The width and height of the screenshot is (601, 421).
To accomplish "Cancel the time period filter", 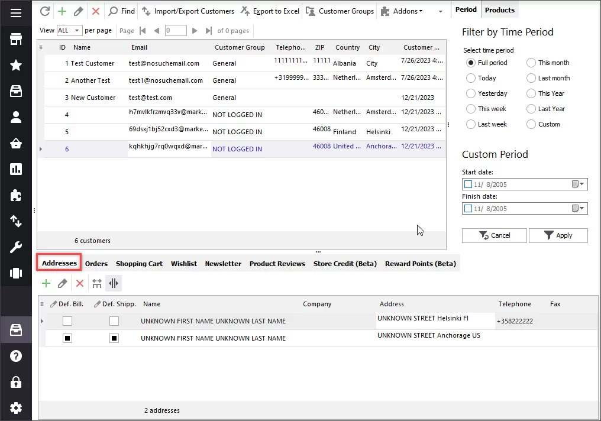I will [x=494, y=235].
